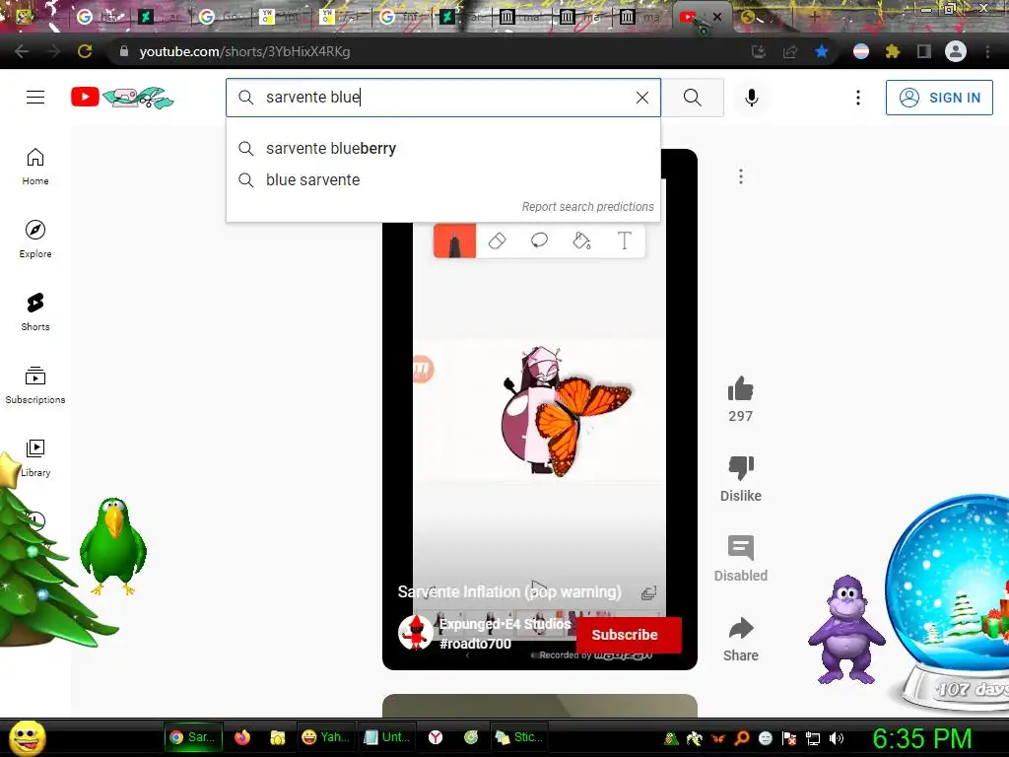
Task: Choose the 'blue sarvente' suggestion
Action: click(x=443, y=179)
